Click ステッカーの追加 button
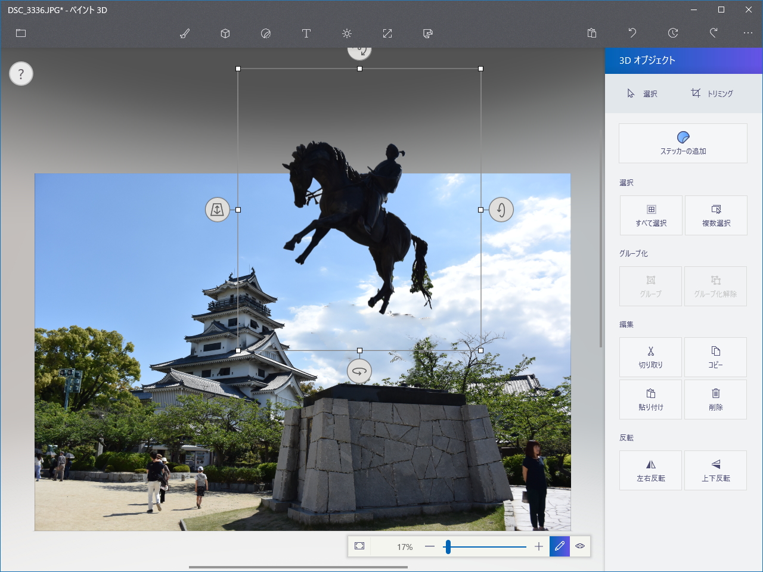 click(x=683, y=144)
